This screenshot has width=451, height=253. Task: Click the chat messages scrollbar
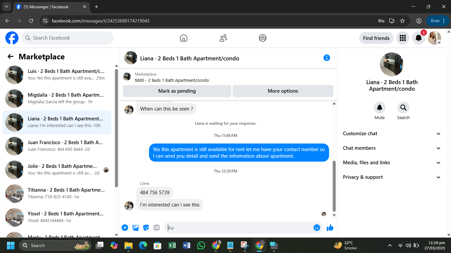(334, 186)
